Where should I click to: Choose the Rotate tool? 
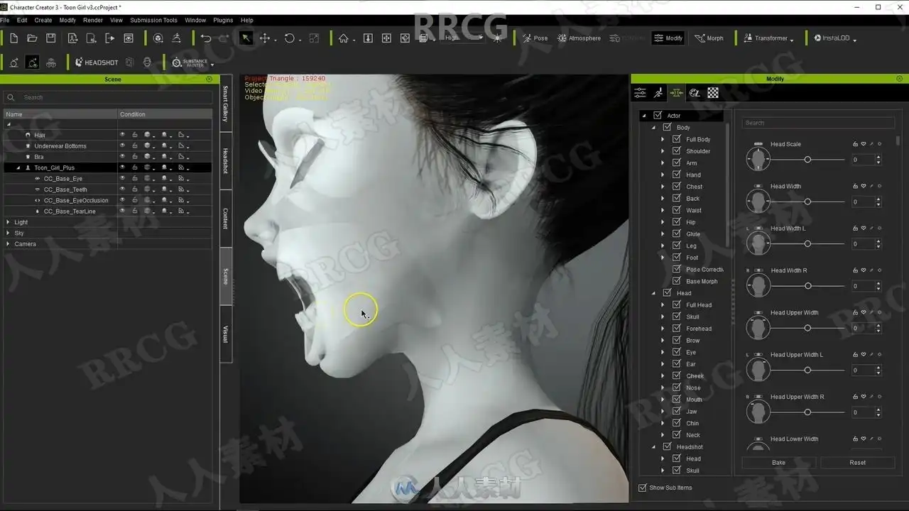(x=289, y=38)
